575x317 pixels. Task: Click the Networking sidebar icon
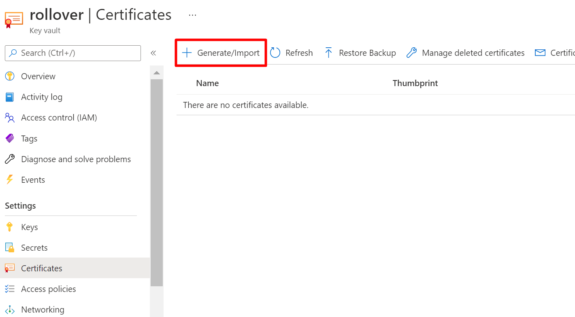coord(9,309)
